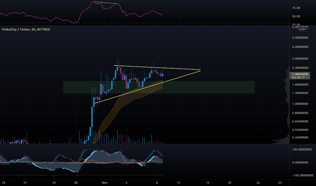Screen dimensions: 316x186
Task: Click the 2.40000000 price axis label
Action: point(300,68)
